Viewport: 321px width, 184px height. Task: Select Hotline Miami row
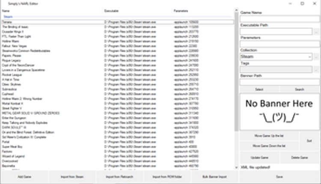pos(117,41)
